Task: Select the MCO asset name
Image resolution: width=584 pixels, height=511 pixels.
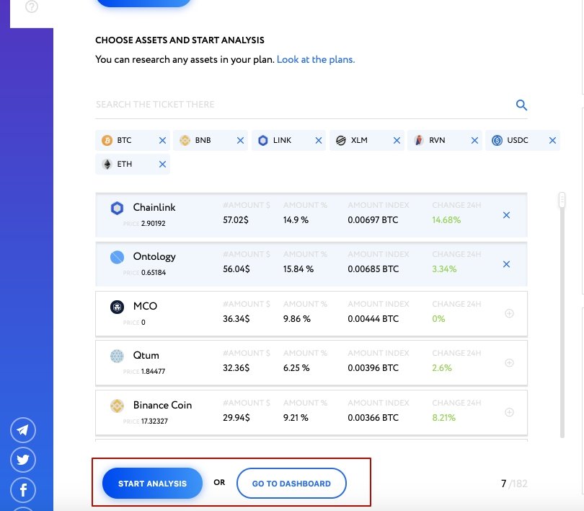Action: [145, 306]
